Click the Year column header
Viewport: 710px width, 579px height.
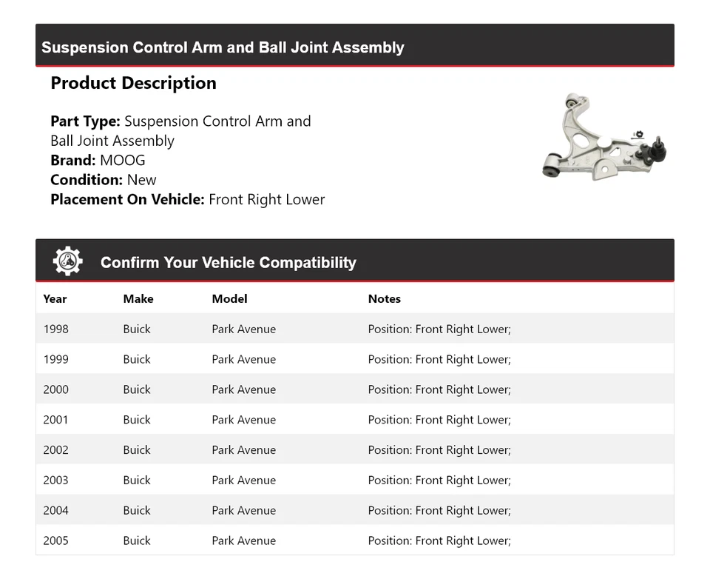point(55,299)
